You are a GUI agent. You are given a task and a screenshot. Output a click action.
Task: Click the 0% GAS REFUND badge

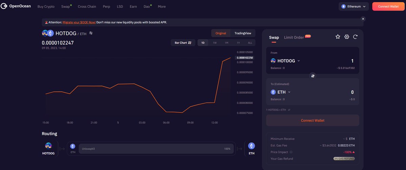pyautogui.click(x=344, y=159)
